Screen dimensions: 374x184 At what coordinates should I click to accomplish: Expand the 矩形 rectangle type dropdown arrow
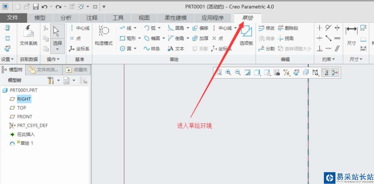point(139,38)
